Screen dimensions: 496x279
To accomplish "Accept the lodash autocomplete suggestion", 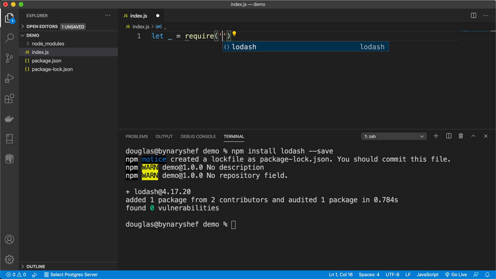I will pos(305,47).
